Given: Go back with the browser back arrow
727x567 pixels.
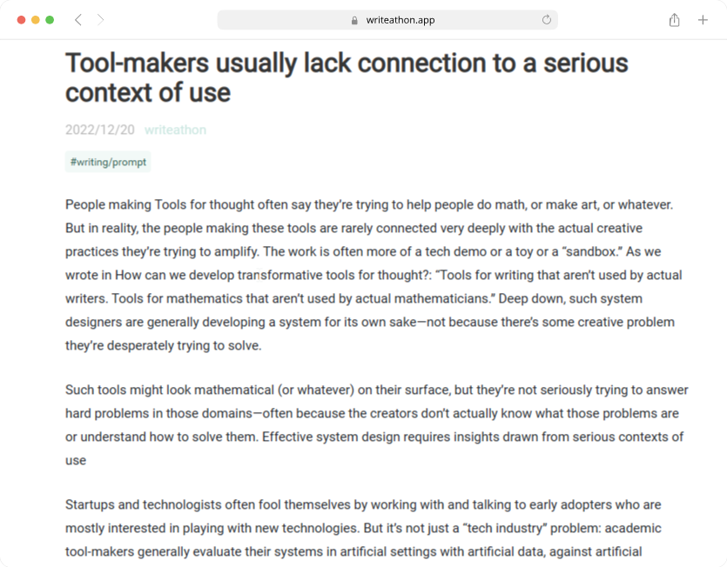Looking at the screenshot, I should click(77, 20).
